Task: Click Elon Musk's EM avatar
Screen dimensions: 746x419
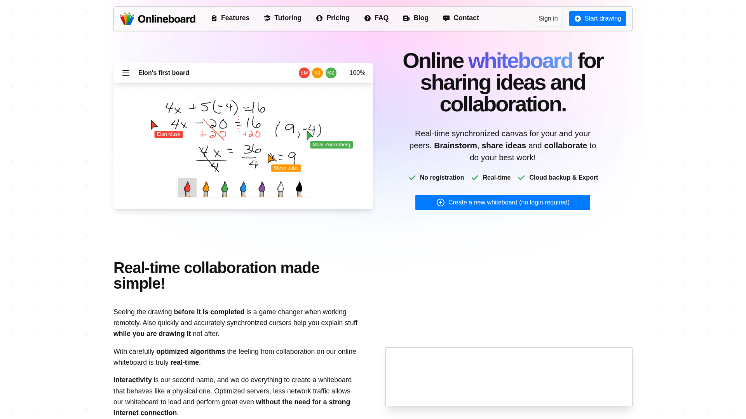Action: tap(304, 73)
